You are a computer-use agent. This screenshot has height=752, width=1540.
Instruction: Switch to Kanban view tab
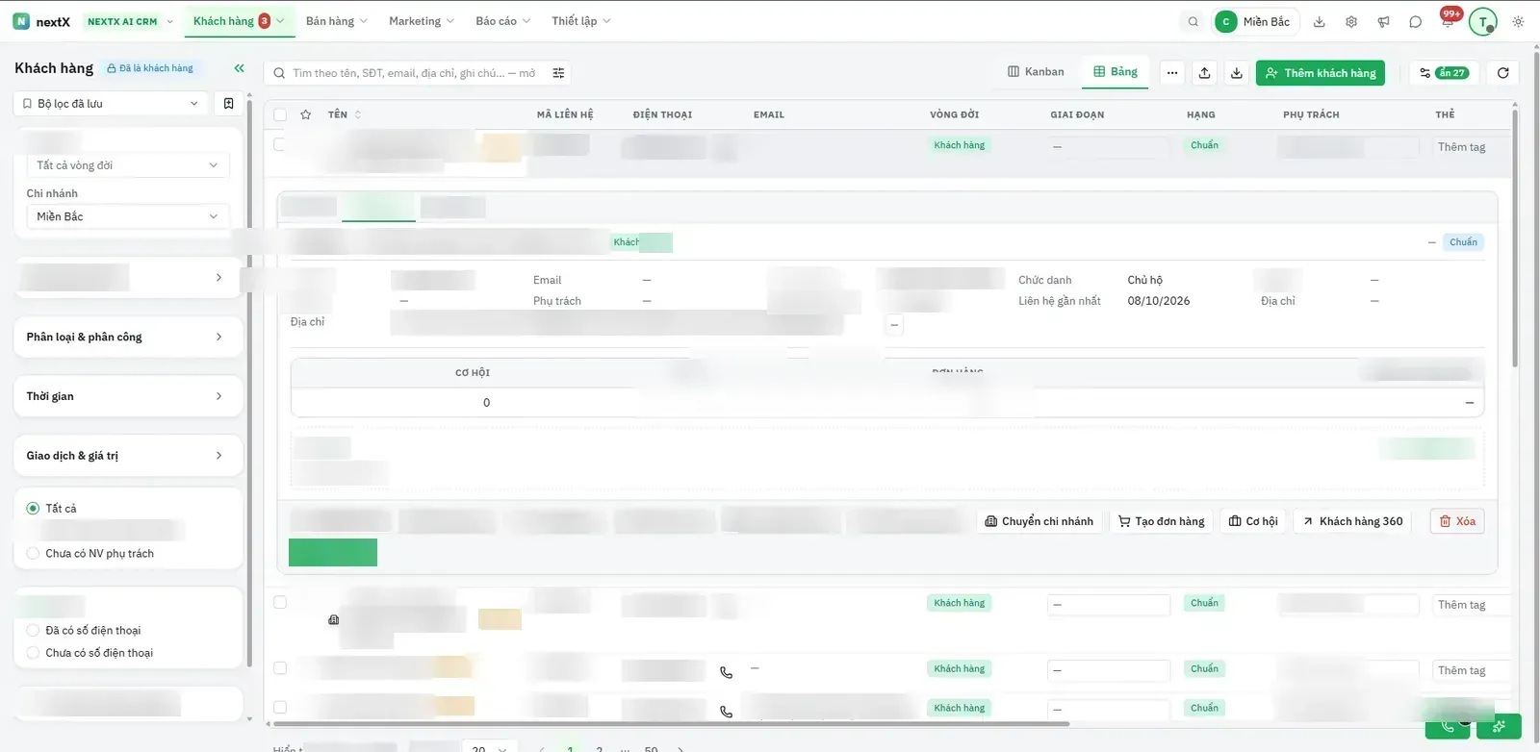(1036, 72)
